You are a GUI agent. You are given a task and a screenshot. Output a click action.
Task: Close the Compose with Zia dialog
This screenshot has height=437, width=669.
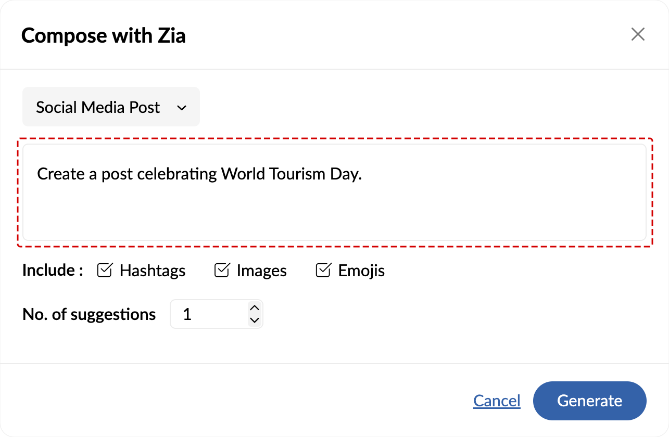pyautogui.click(x=638, y=35)
